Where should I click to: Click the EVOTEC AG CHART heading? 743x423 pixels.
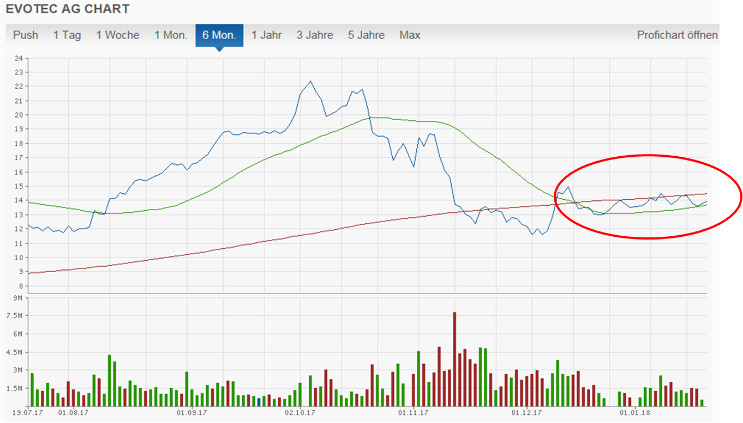[68, 9]
